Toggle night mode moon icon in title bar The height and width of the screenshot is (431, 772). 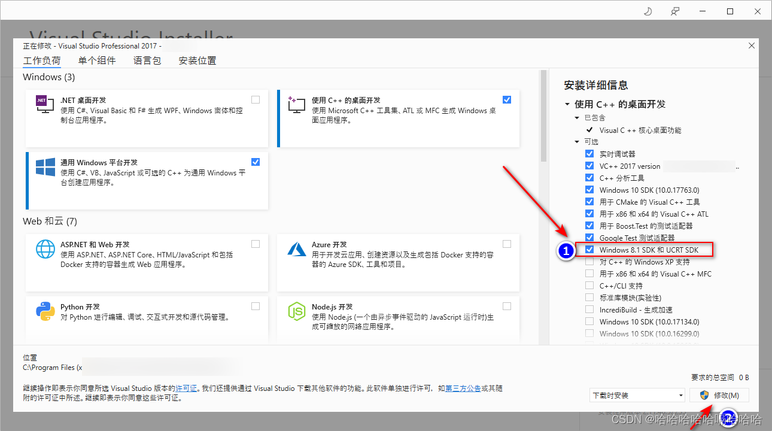pos(648,11)
